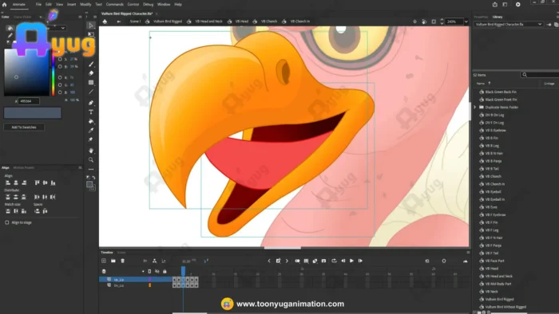
Task: Select the Paint Bucket tool
Action: [91, 121]
